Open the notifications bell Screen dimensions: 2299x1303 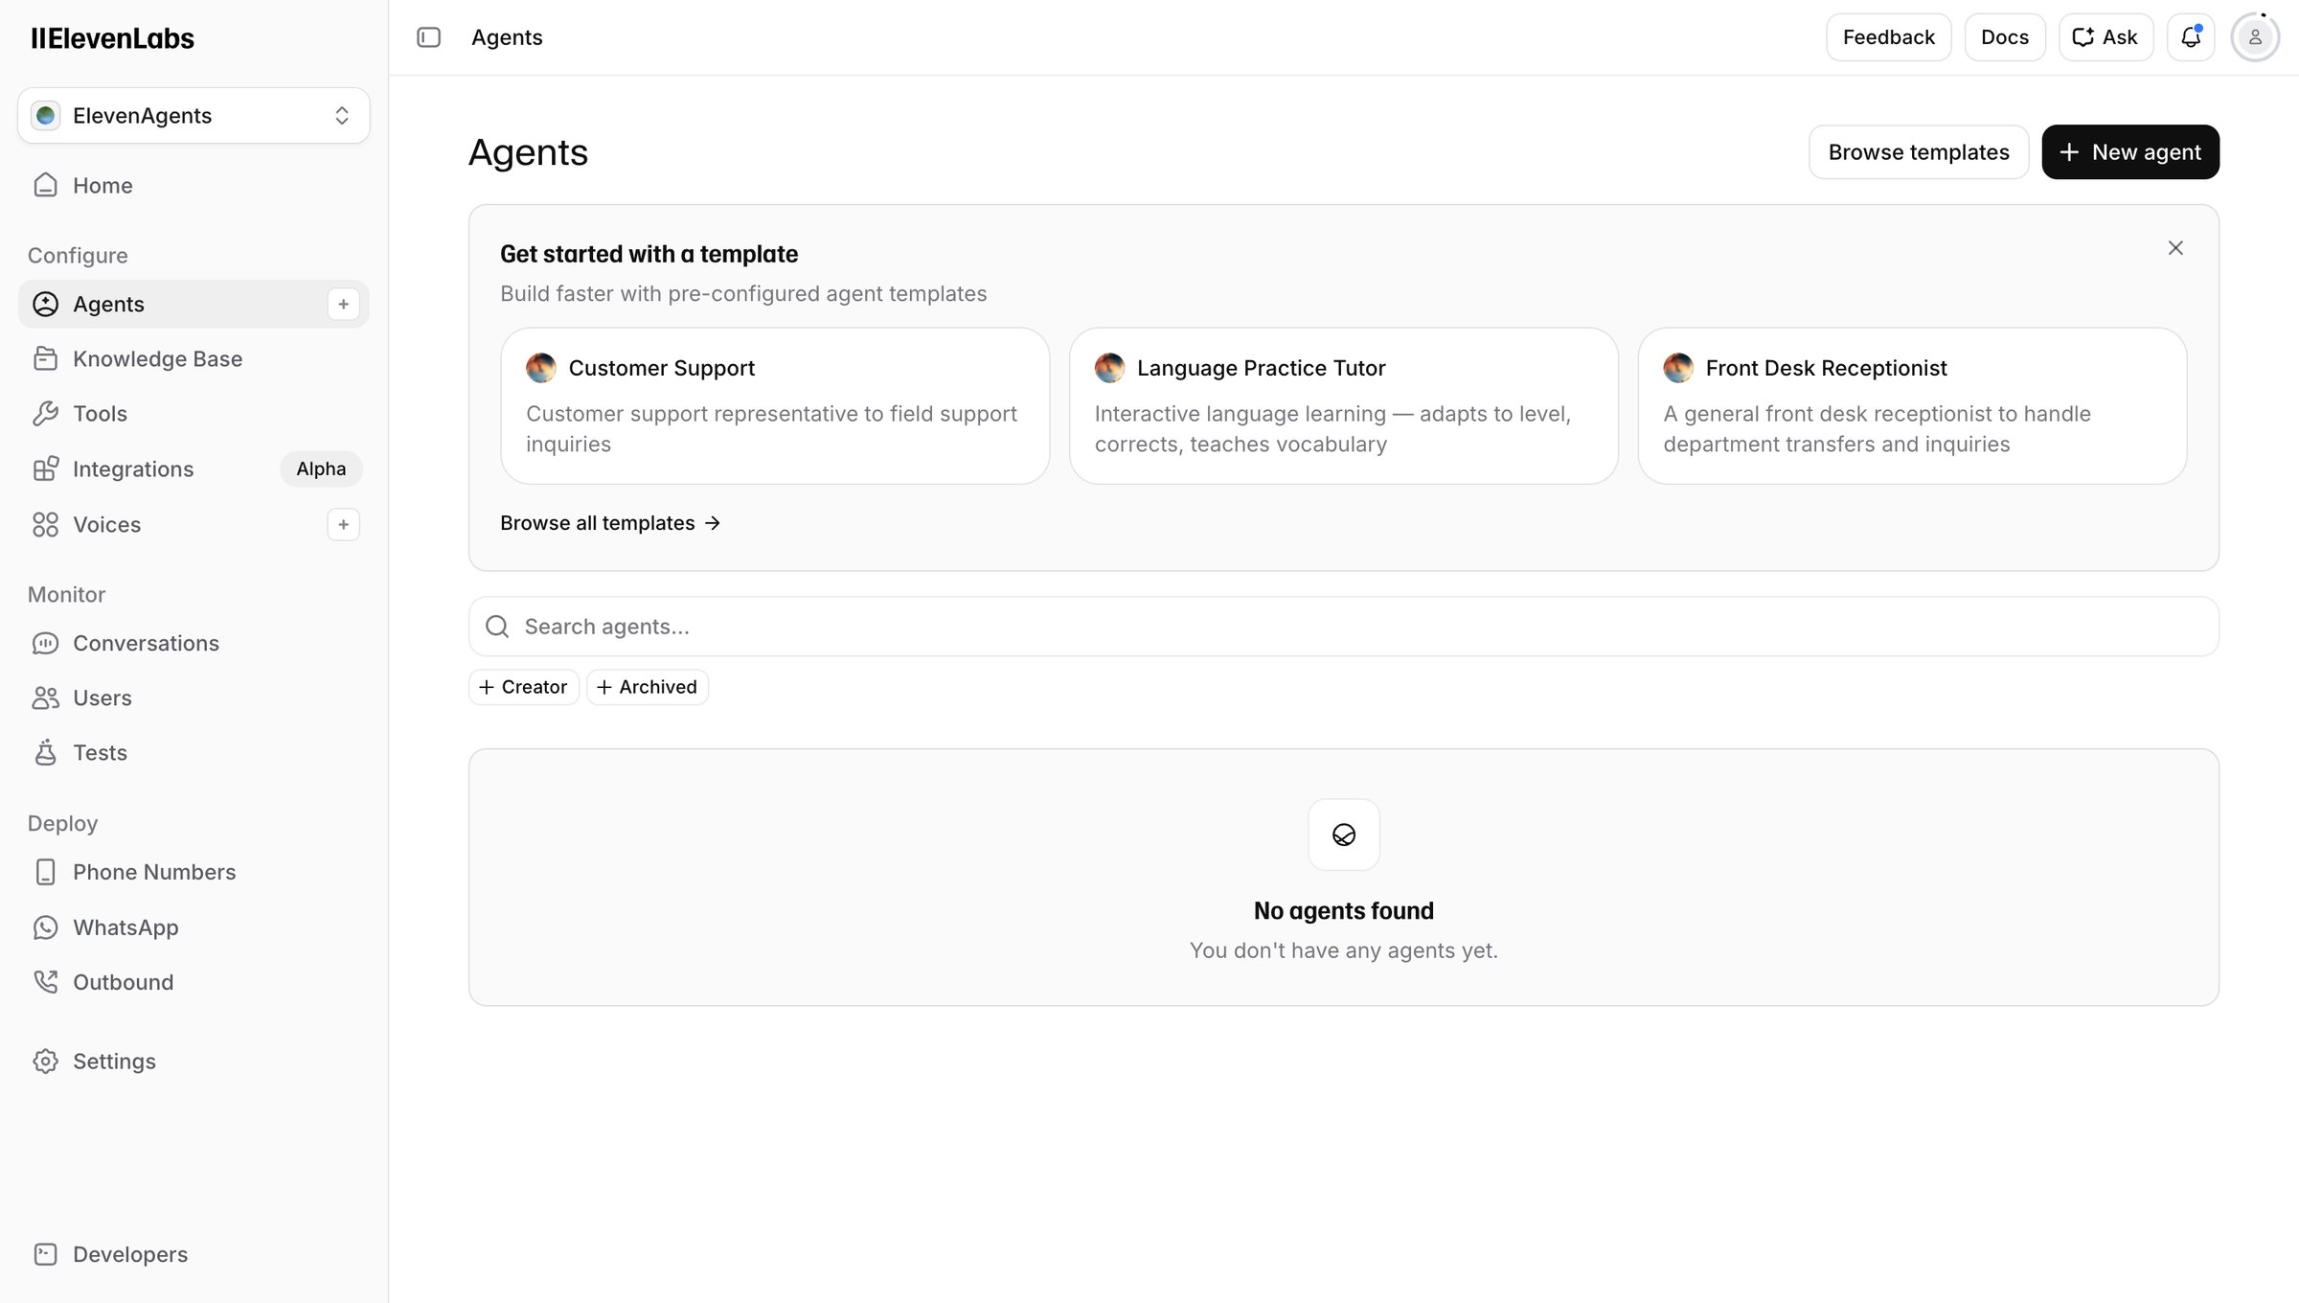coord(2191,37)
